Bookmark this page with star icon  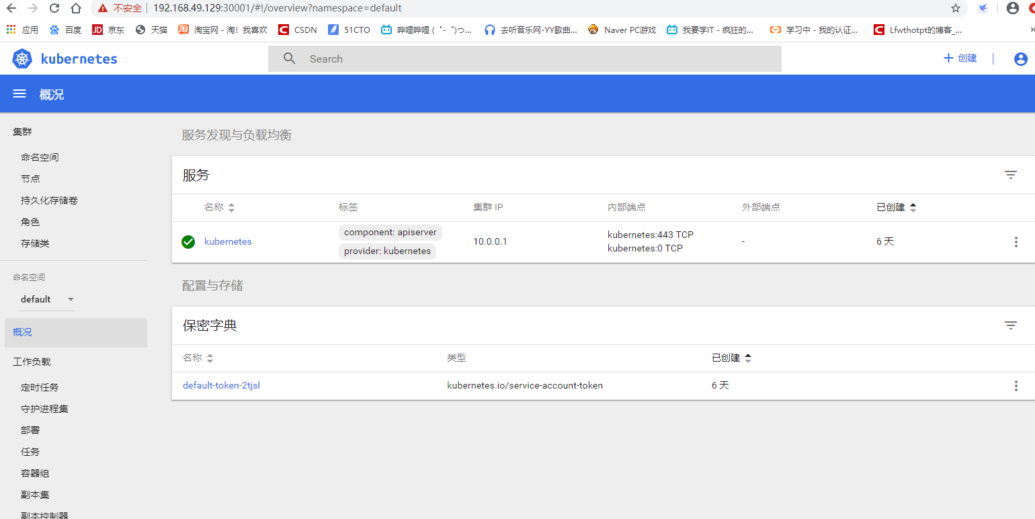(956, 8)
